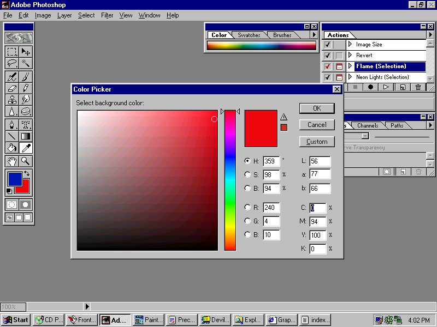Open the Color palette flyout menu arrow
This screenshot has width=437, height=327.
tap(314, 35)
